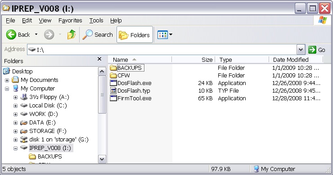Close the Folders pane with X
The width and height of the screenshot is (333, 175).
99,59
